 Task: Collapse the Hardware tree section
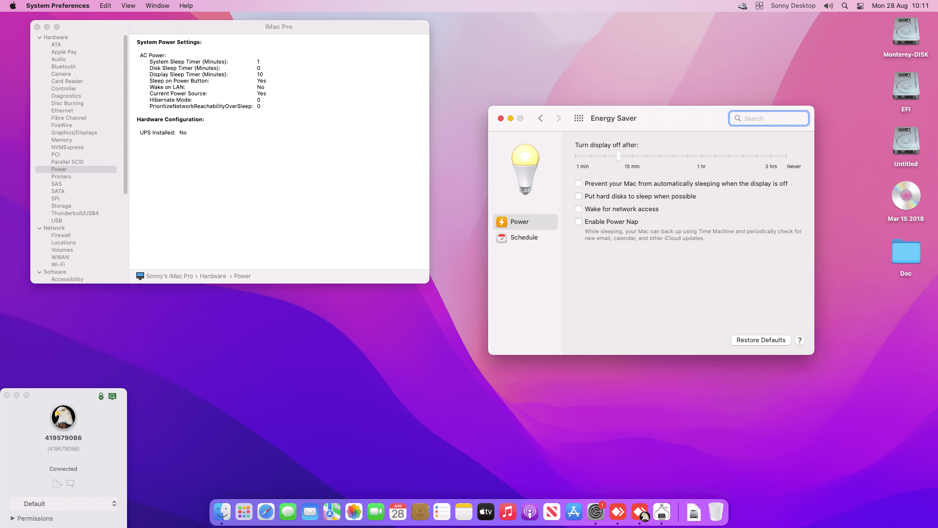40,38
